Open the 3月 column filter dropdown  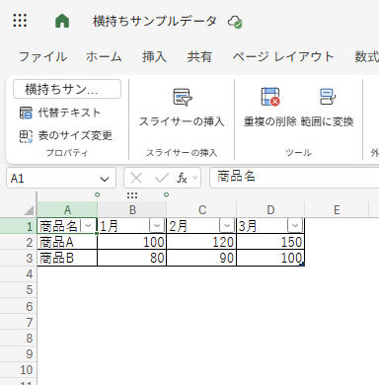point(295,226)
